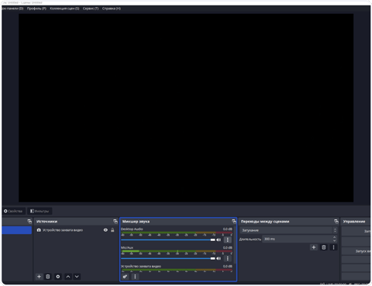Undock the scenes panel via float icon
372x286 pixels.
coord(29,222)
